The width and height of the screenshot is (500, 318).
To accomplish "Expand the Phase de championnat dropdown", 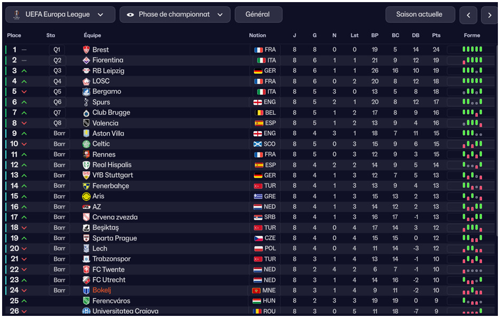I will (175, 15).
